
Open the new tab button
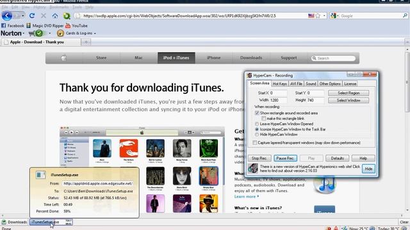click(x=86, y=42)
